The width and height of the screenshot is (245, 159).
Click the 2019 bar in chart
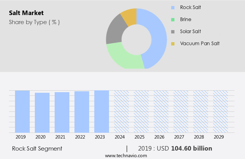click(22, 111)
